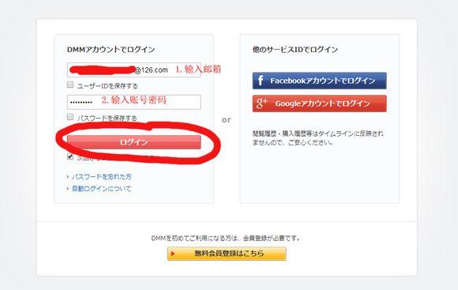Image resolution: width=458 pixels, height=290 pixels.
Task: Log in with Googleアカウントでログイン button
Action: 320,104
